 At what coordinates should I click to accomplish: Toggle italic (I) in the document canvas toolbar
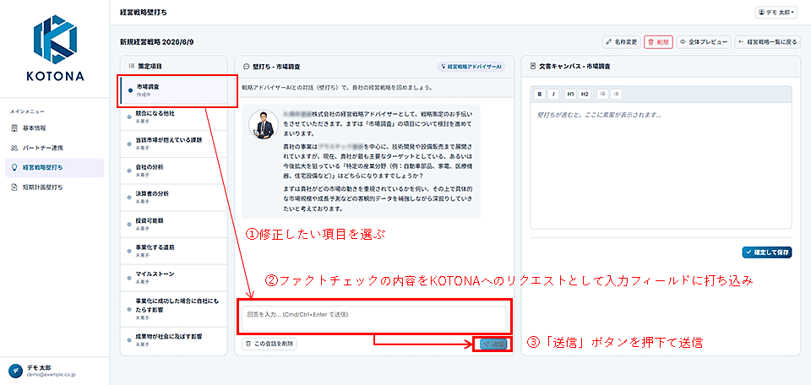553,95
